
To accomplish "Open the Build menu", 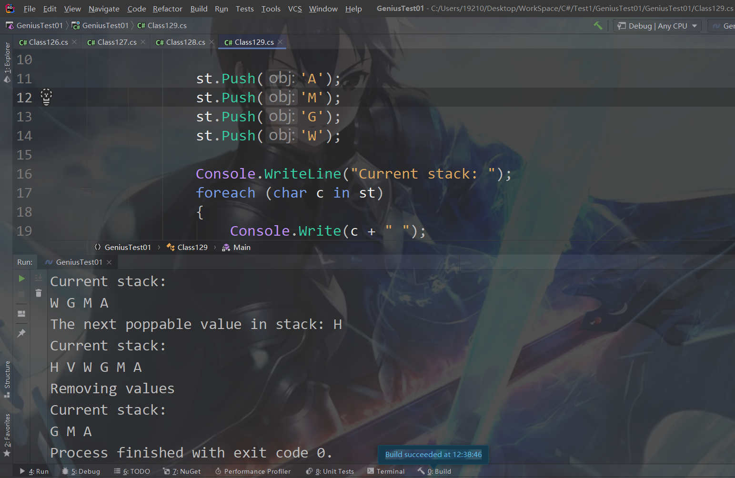I will (x=199, y=9).
